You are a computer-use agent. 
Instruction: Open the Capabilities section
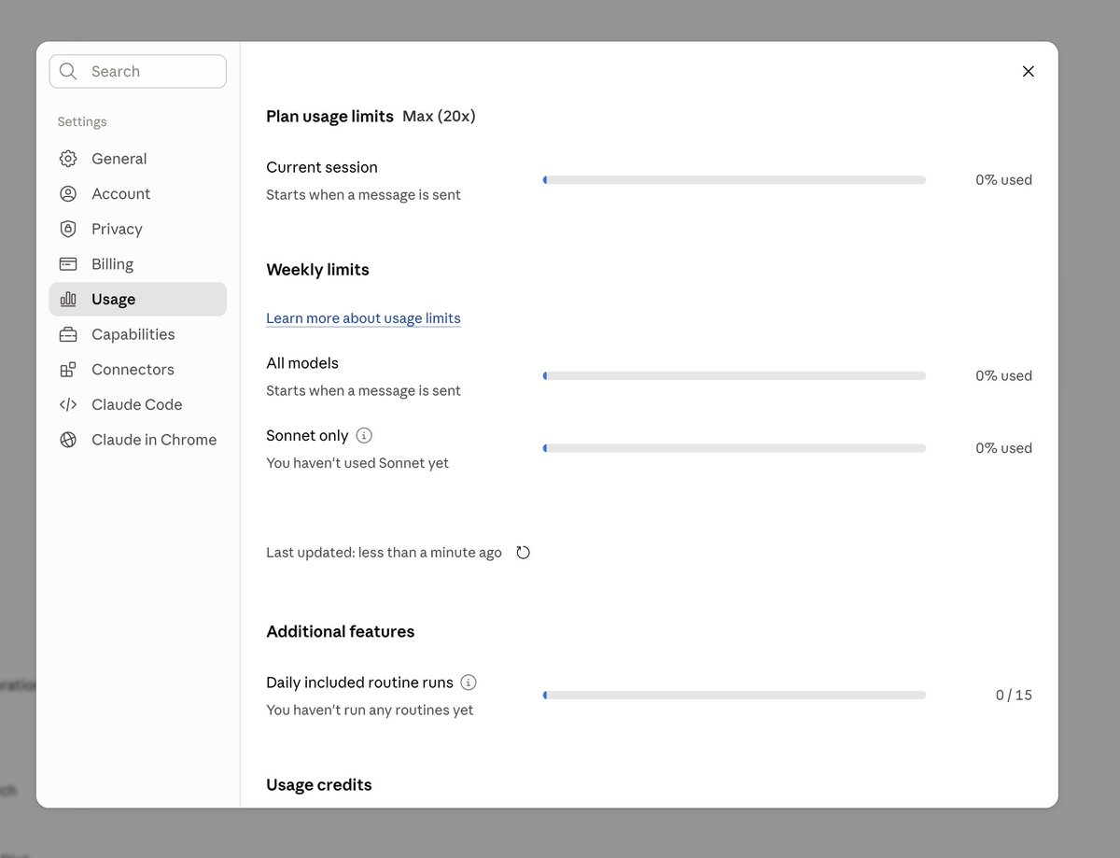coord(138,334)
